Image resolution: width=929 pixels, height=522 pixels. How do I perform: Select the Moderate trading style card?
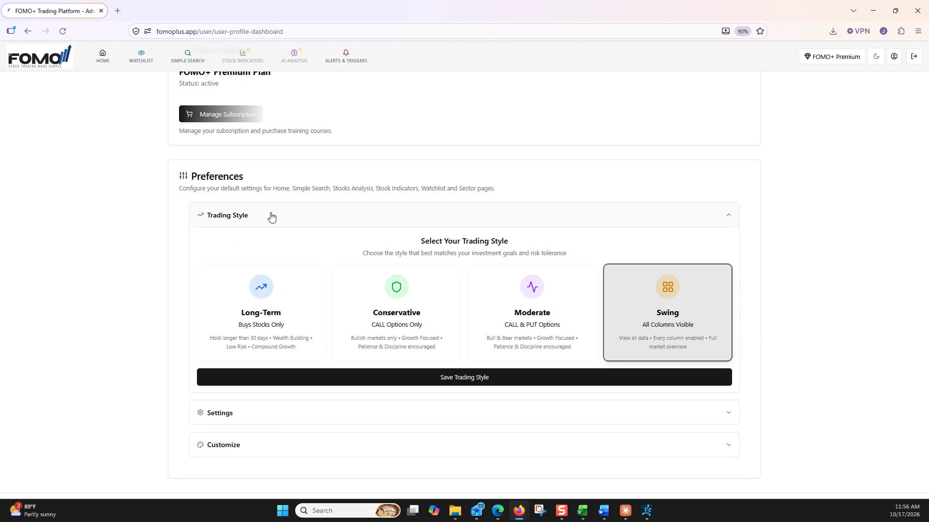coord(532,312)
